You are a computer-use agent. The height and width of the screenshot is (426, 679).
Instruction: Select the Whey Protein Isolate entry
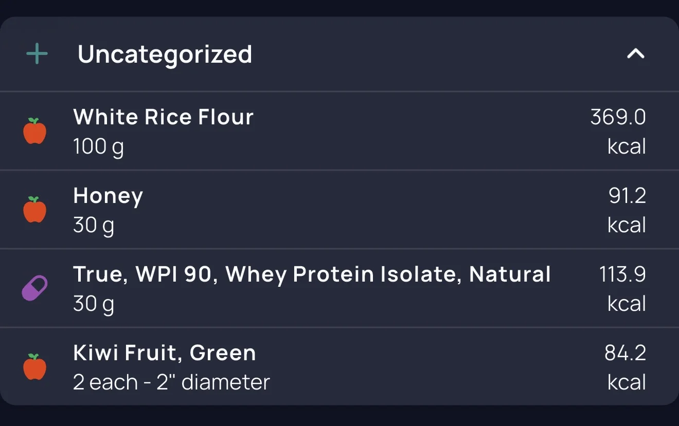point(339,288)
